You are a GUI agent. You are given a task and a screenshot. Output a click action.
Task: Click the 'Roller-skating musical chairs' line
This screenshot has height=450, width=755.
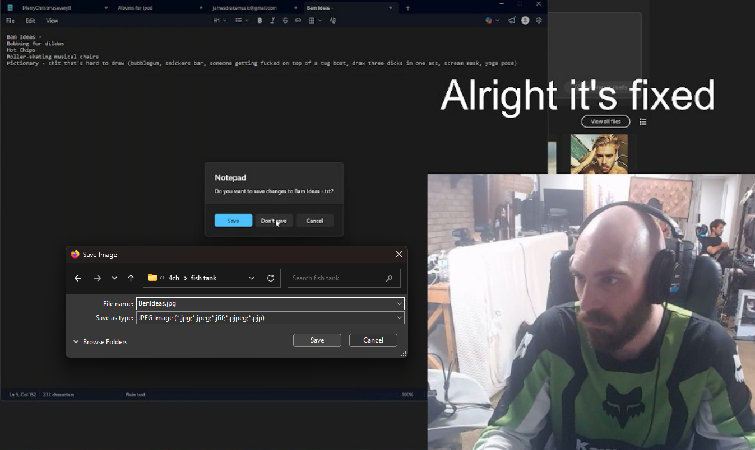tap(53, 57)
